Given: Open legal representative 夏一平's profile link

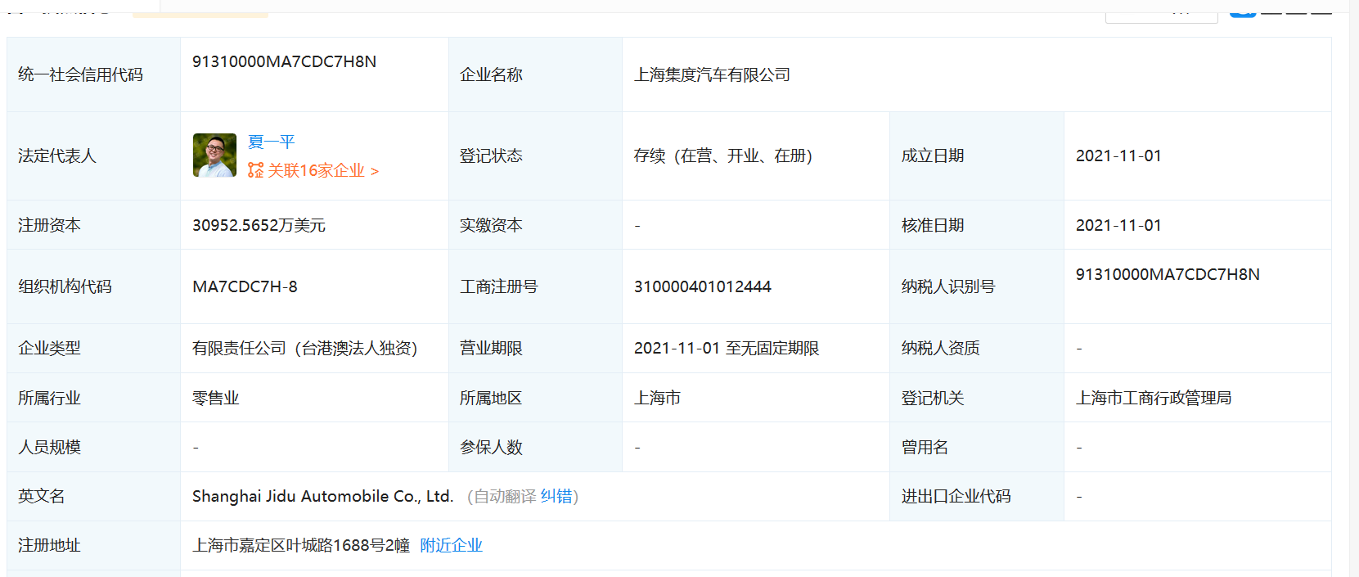Looking at the screenshot, I should pyautogui.click(x=271, y=142).
